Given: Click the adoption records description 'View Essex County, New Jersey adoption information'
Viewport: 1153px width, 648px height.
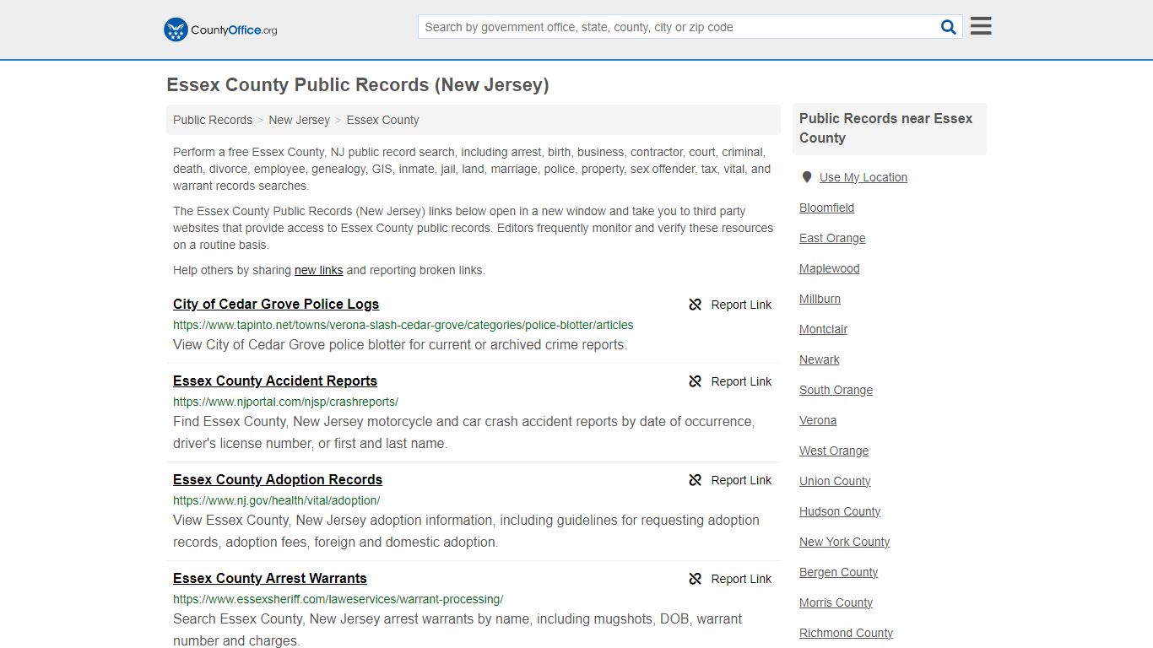Looking at the screenshot, I should 466,531.
